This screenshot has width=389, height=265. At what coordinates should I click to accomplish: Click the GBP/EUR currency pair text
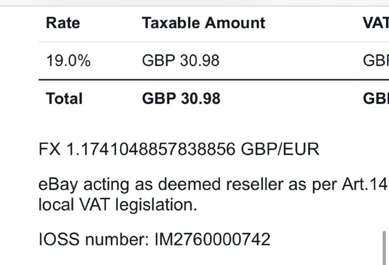[280, 149]
